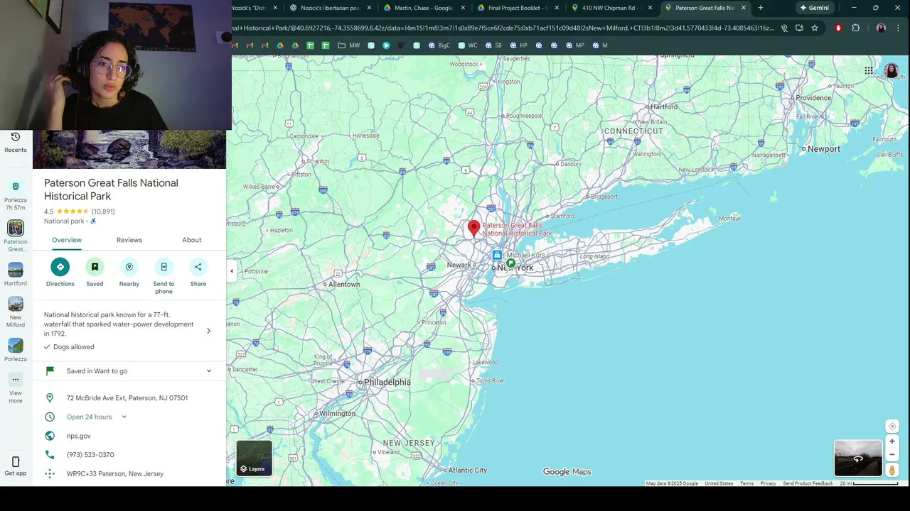Click Michael Kors shopping marker on map
The image size is (910, 511).
coord(497,255)
